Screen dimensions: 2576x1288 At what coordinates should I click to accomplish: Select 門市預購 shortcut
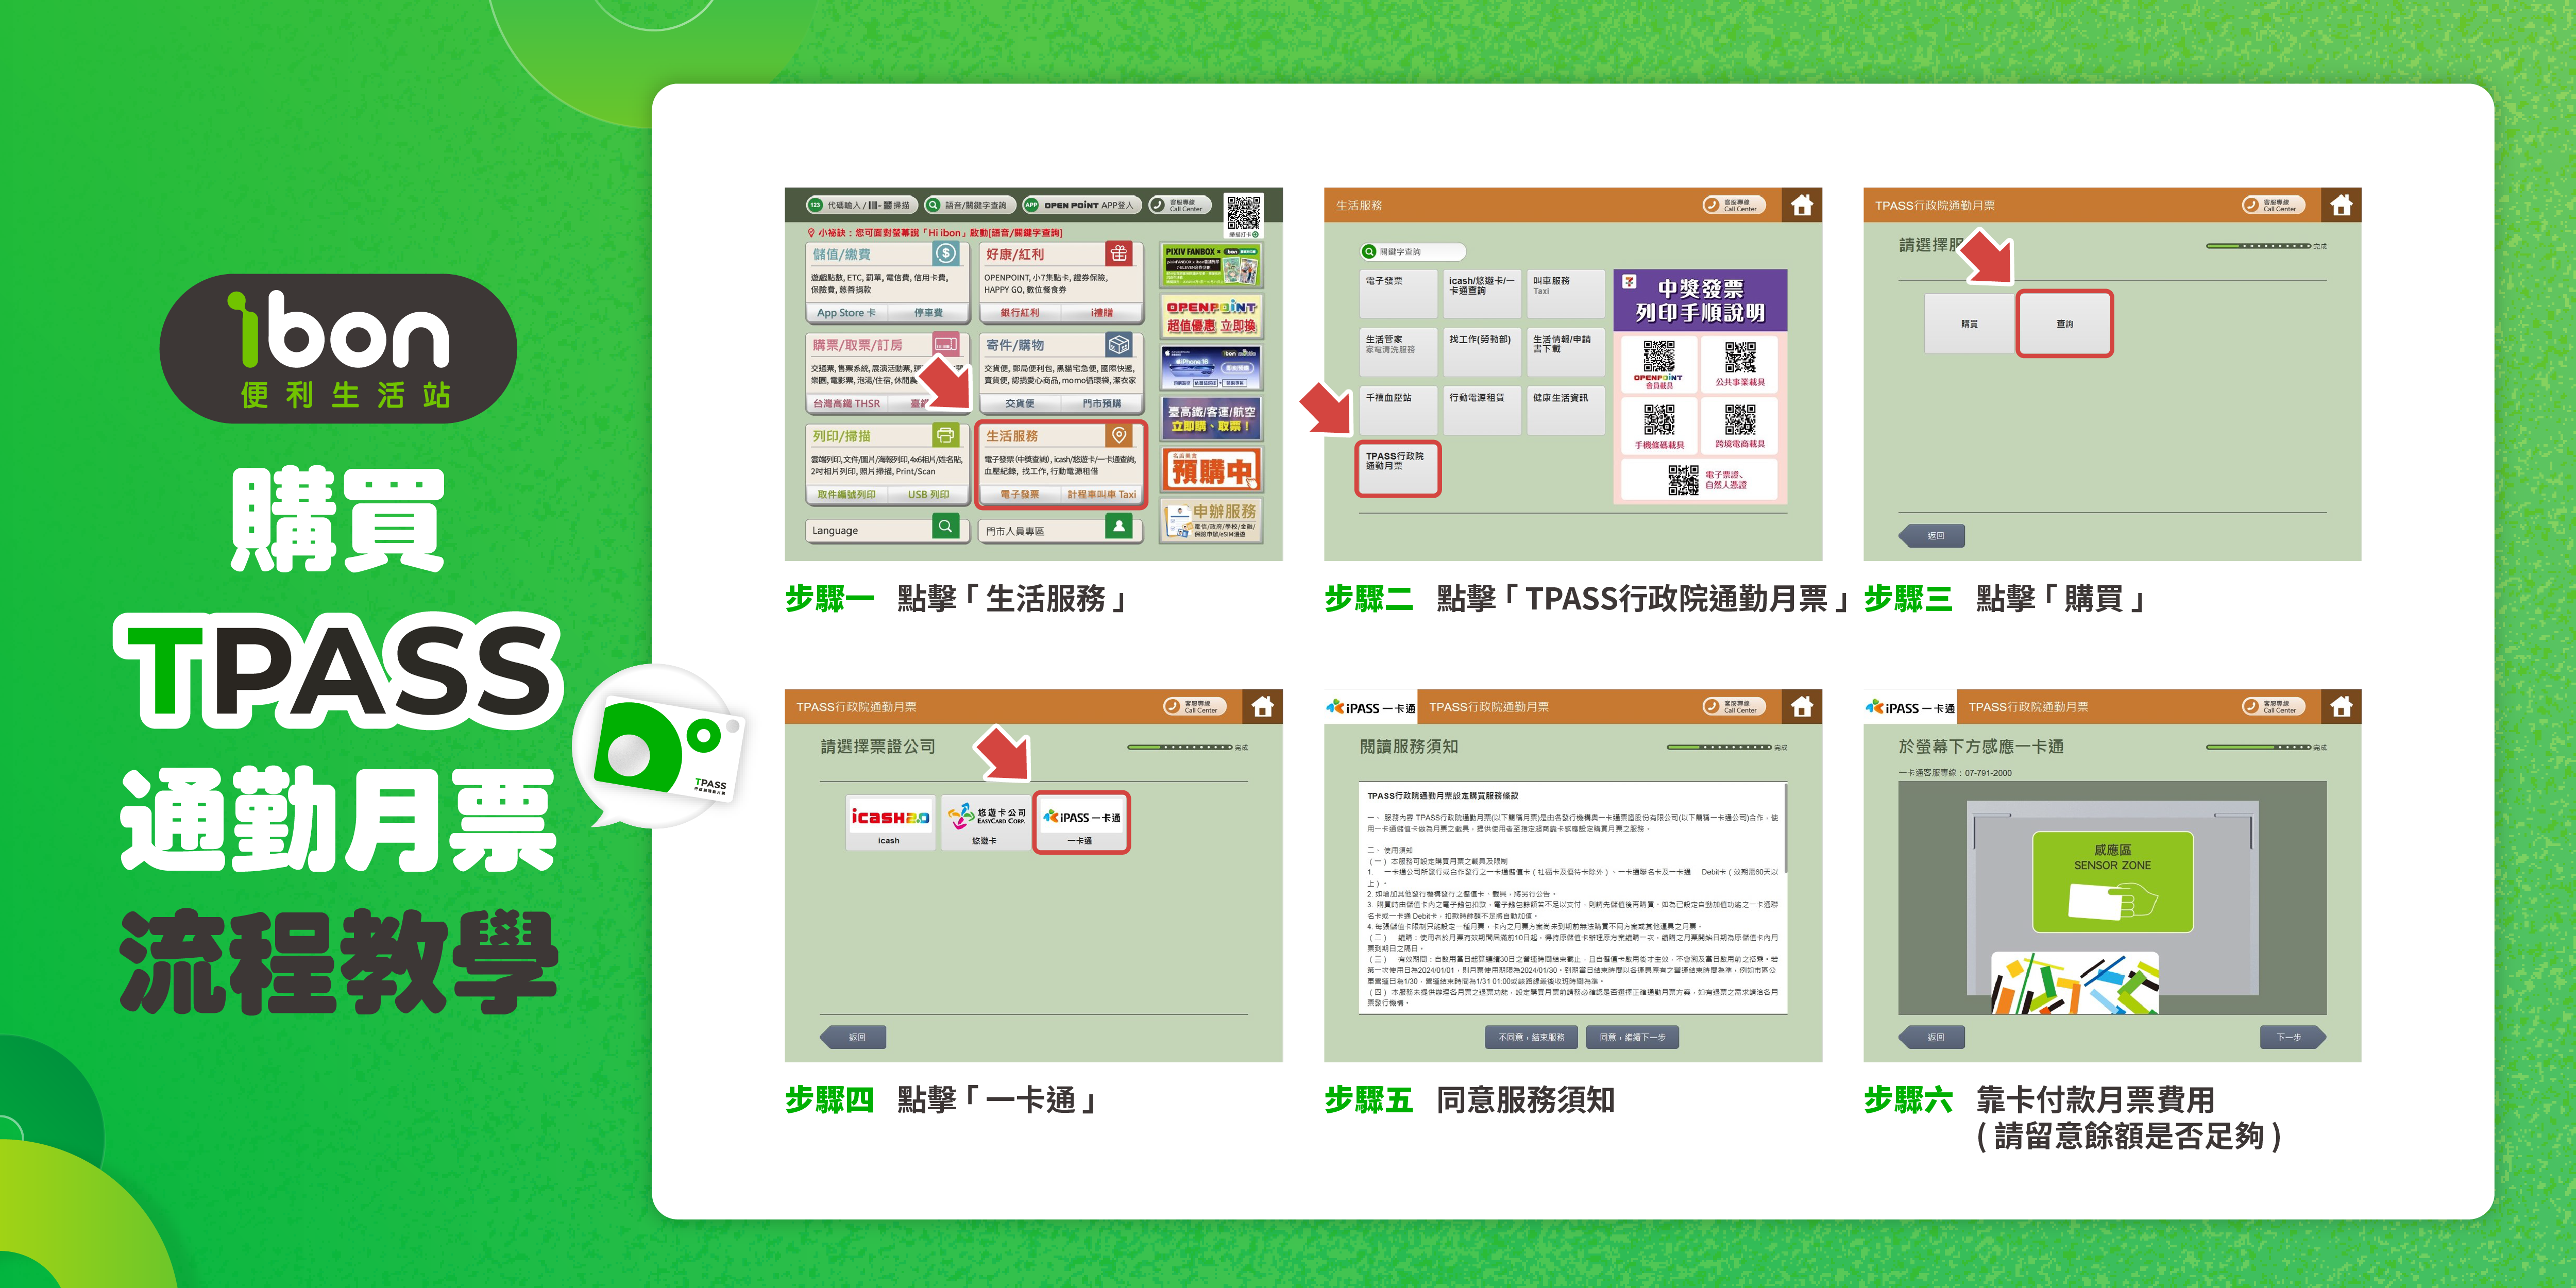(1102, 404)
